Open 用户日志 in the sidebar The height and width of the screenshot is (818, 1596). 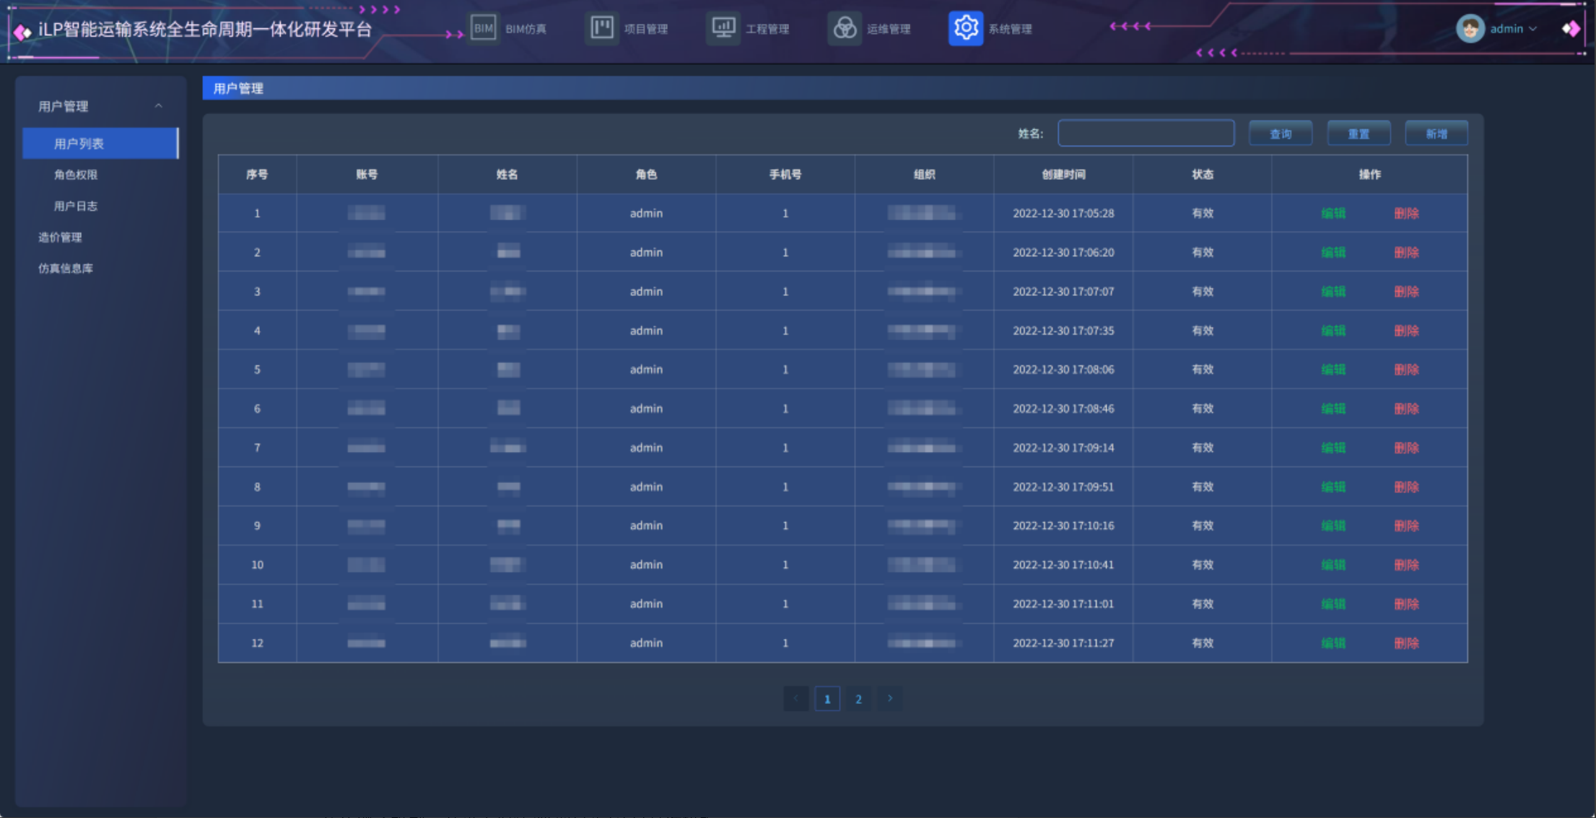coord(76,206)
